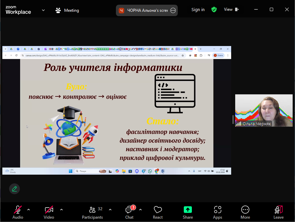Start the camera with Video button

pos(49,212)
